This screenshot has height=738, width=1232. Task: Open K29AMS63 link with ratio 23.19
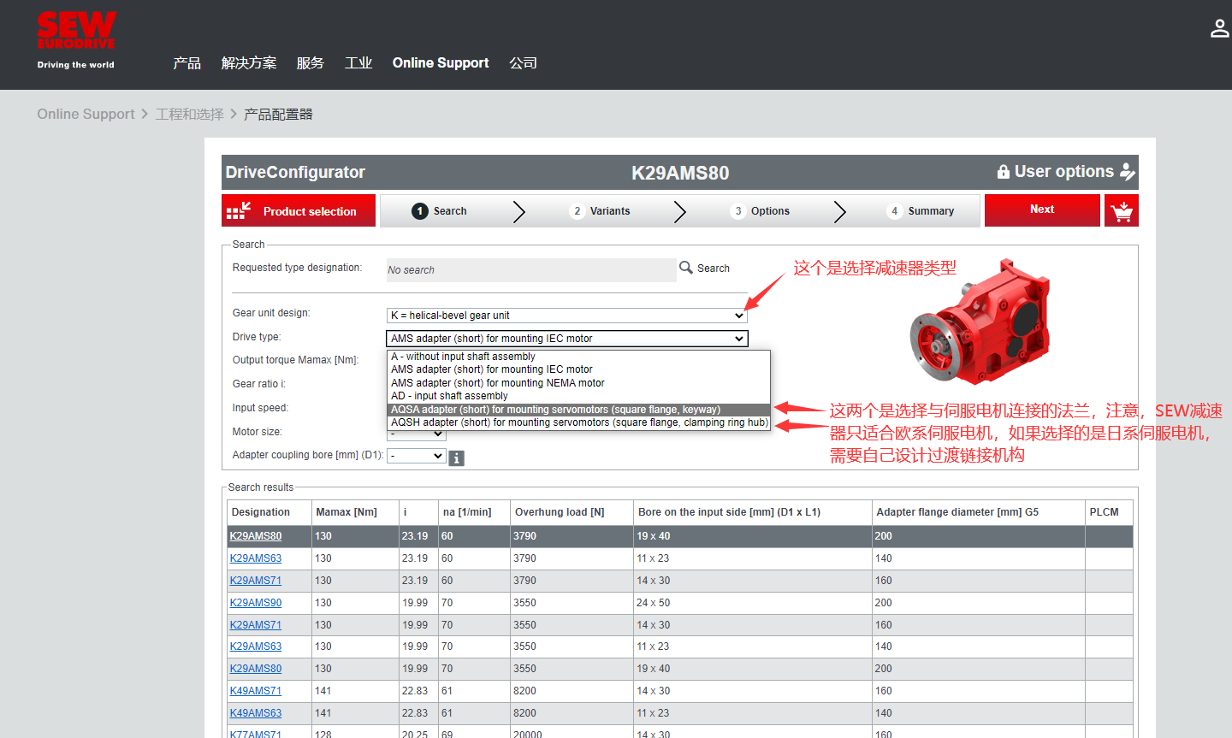pyautogui.click(x=256, y=558)
